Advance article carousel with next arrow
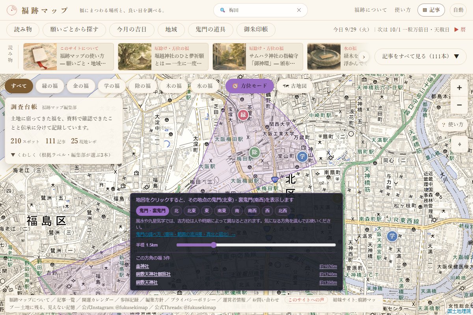This screenshot has height=315, width=473. click(x=364, y=57)
